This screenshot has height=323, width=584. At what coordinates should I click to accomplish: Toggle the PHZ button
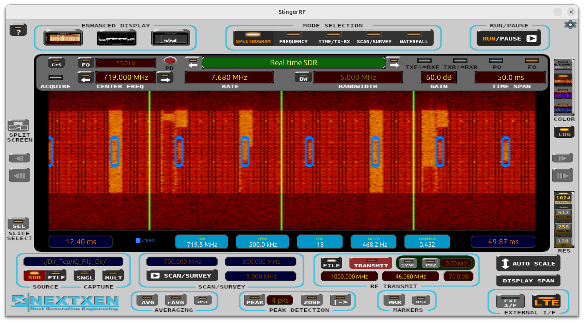430,263
